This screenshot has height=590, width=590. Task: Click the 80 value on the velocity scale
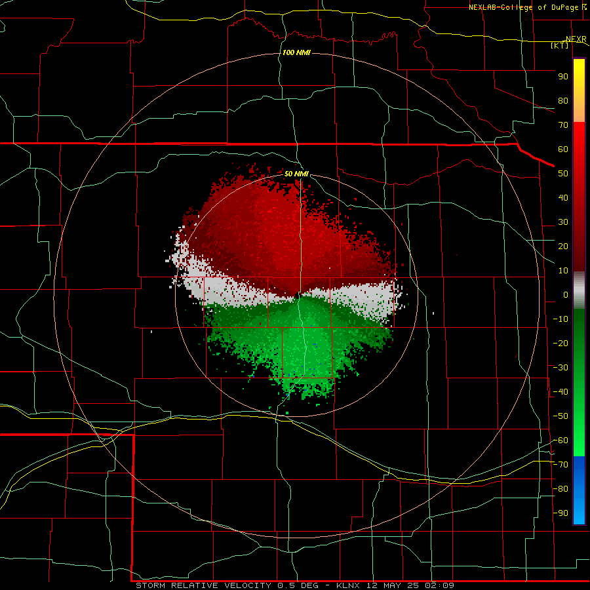point(563,100)
